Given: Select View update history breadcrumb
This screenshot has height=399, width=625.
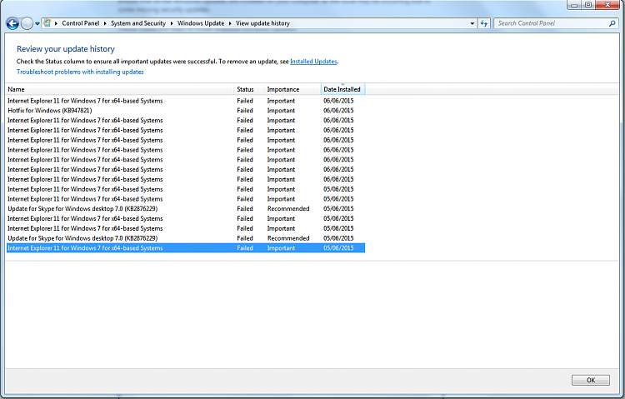Looking at the screenshot, I should 262,23.
